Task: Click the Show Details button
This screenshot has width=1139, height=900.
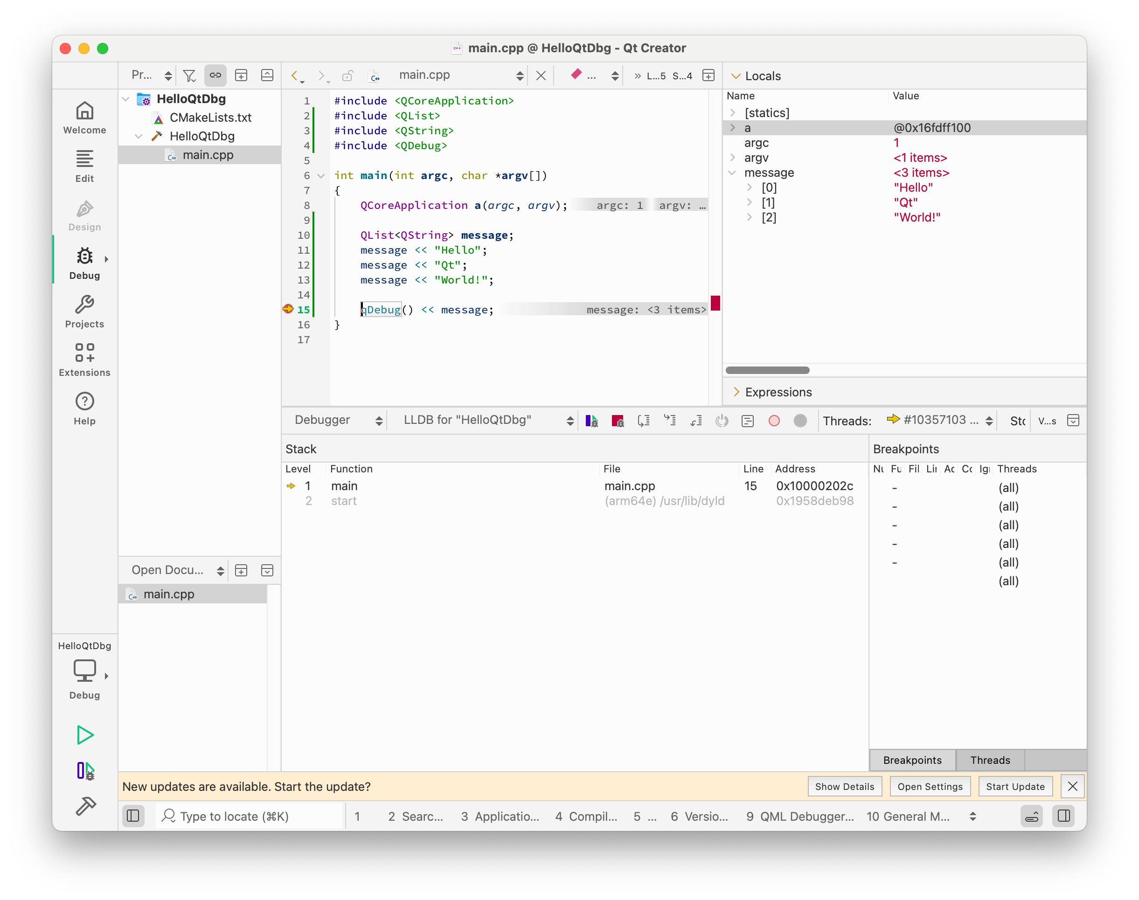Action: pyautogui.click(x=844, y=786)
